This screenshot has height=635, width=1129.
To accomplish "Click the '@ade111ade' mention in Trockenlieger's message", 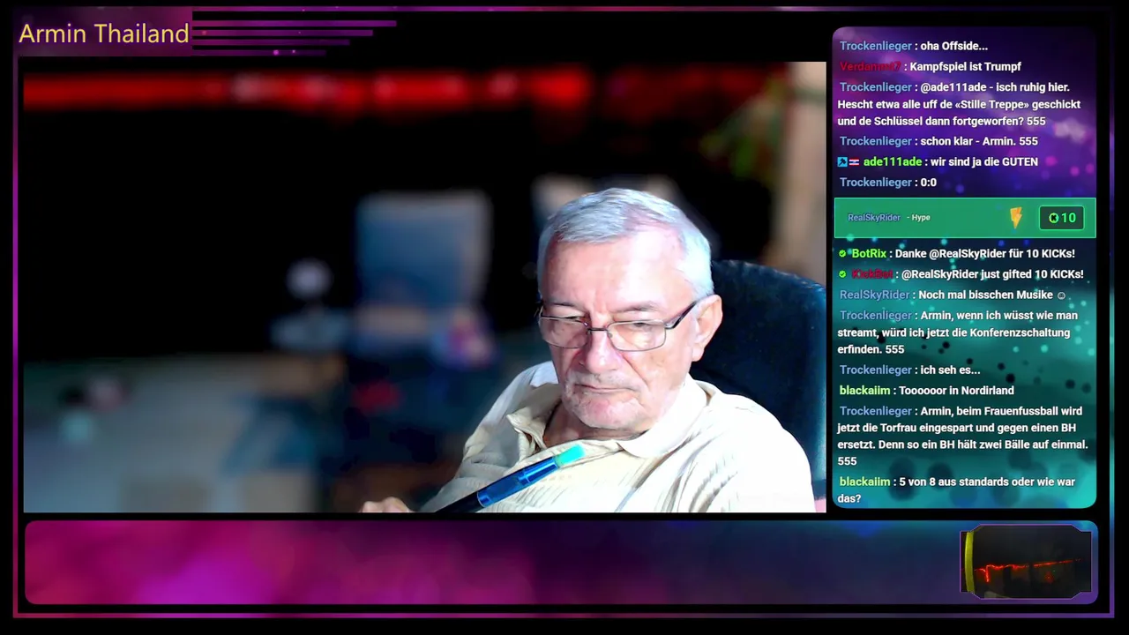I will coord(953,87).
